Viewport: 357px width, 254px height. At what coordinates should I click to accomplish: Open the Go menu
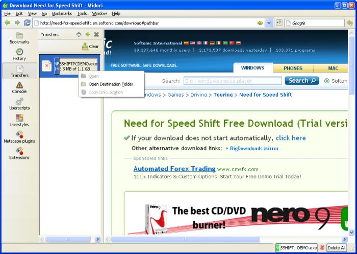pyautogui.click(x=44, y=13)
